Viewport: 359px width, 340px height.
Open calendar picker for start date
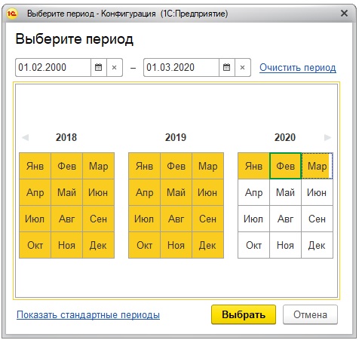pos(99,67)
